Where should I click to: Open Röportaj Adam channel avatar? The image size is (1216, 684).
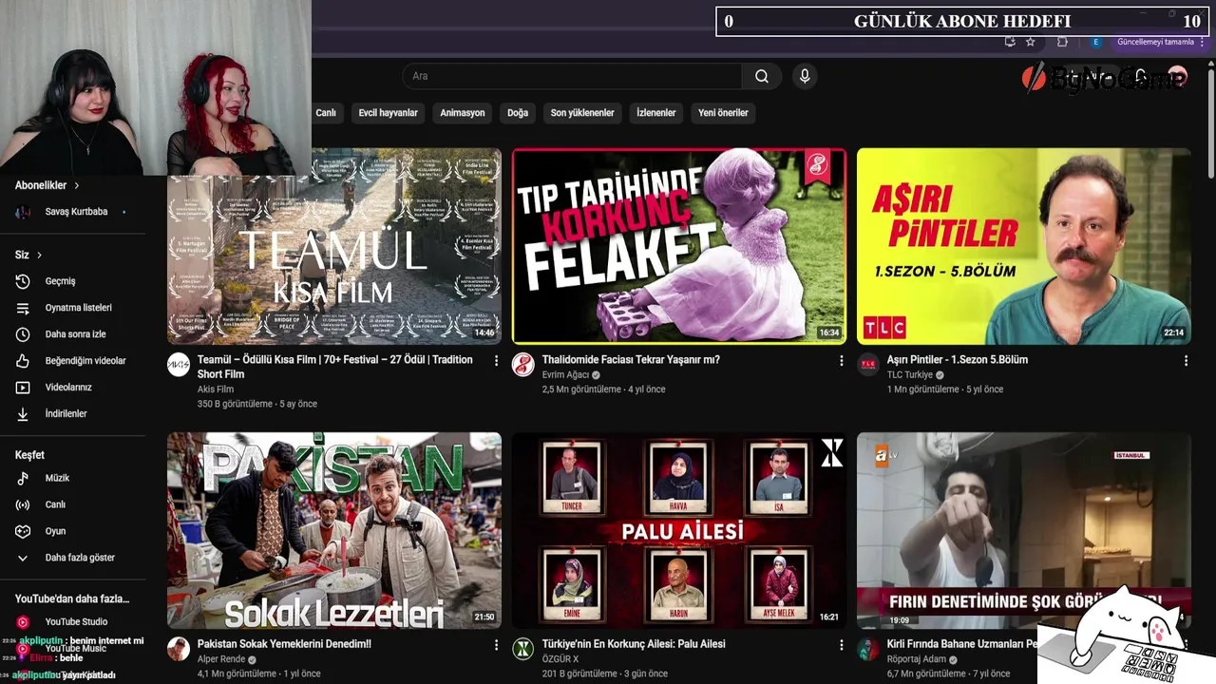coord(868,649)
